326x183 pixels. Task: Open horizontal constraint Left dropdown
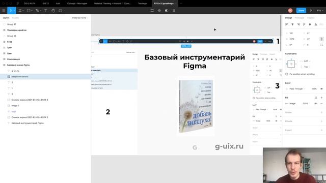(x=307, y=61)
